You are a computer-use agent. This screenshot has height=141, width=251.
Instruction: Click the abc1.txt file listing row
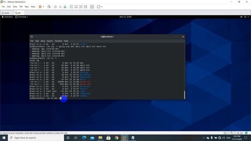coord(60,65)
